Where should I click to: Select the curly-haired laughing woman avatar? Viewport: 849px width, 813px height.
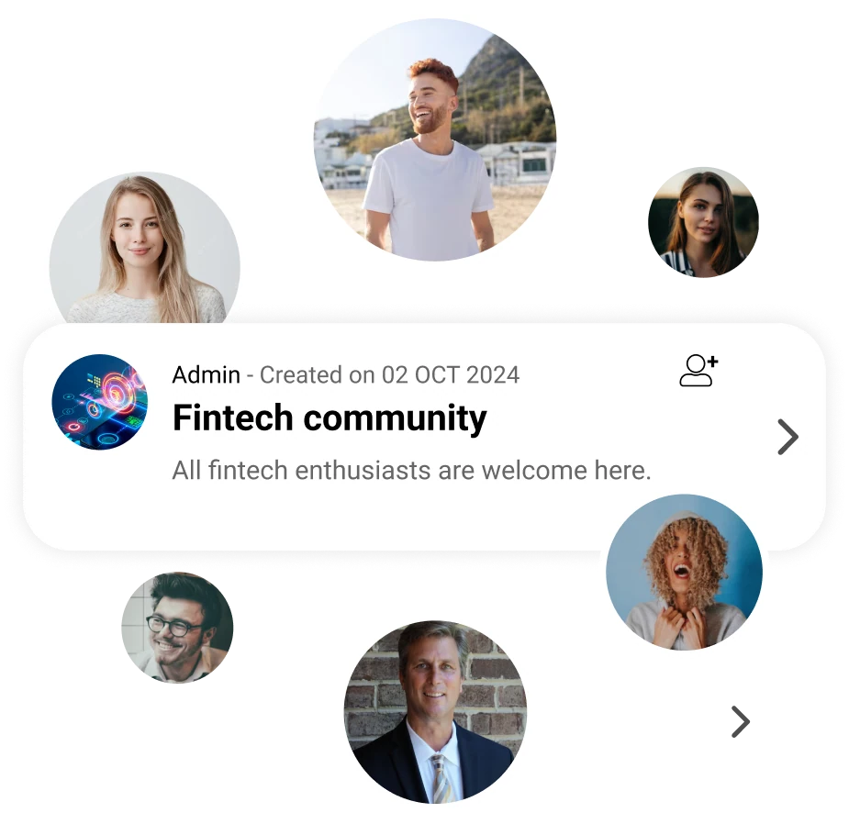tap(684, 572)
